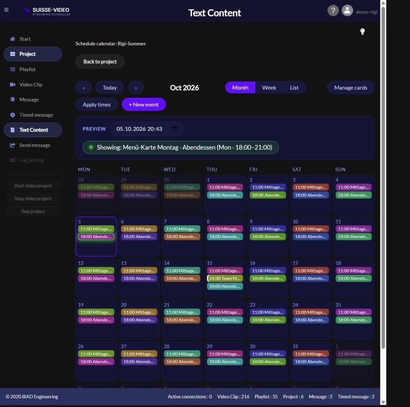Viewport: 410px width, 407px height.
Task: Click the Timed message clock icon
Action: pos(12,115)
